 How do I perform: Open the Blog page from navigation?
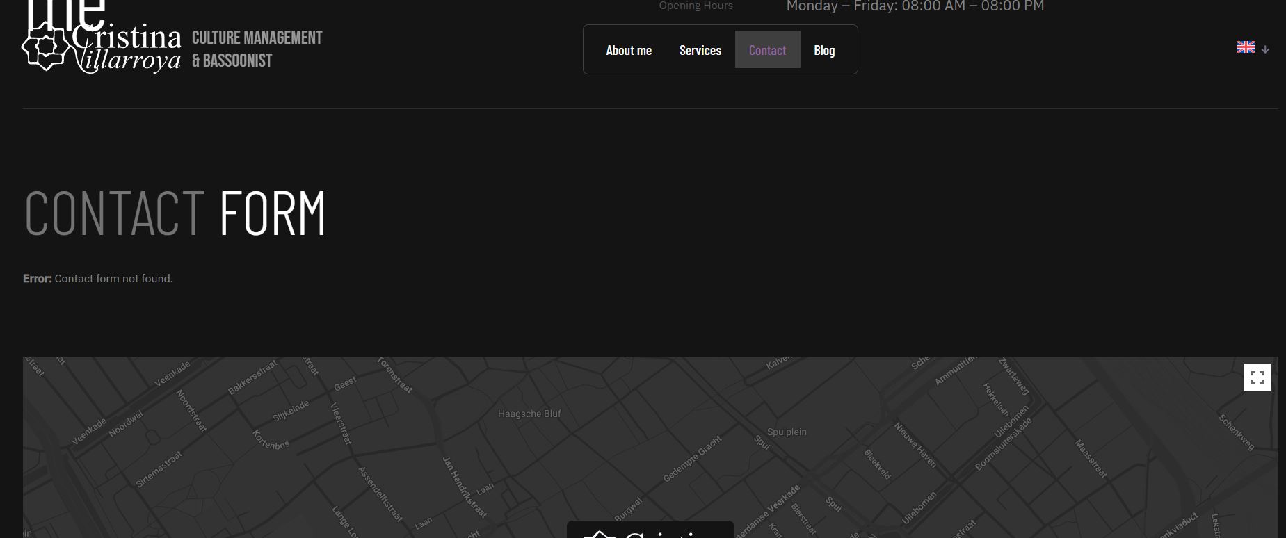[823, 50]
